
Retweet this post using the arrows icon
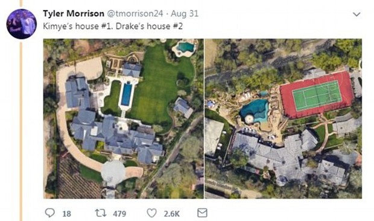click(x=101, y=213)
